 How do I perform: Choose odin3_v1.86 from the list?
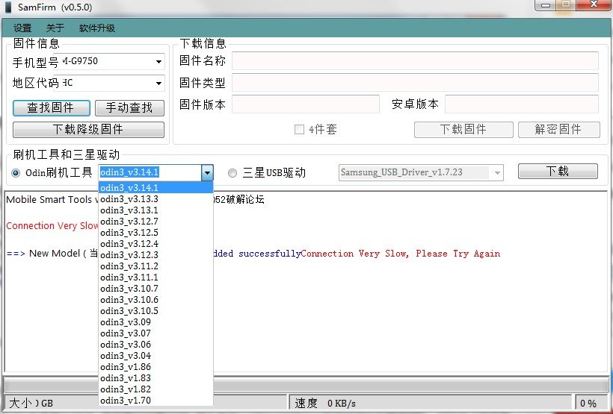coord(155,367)
